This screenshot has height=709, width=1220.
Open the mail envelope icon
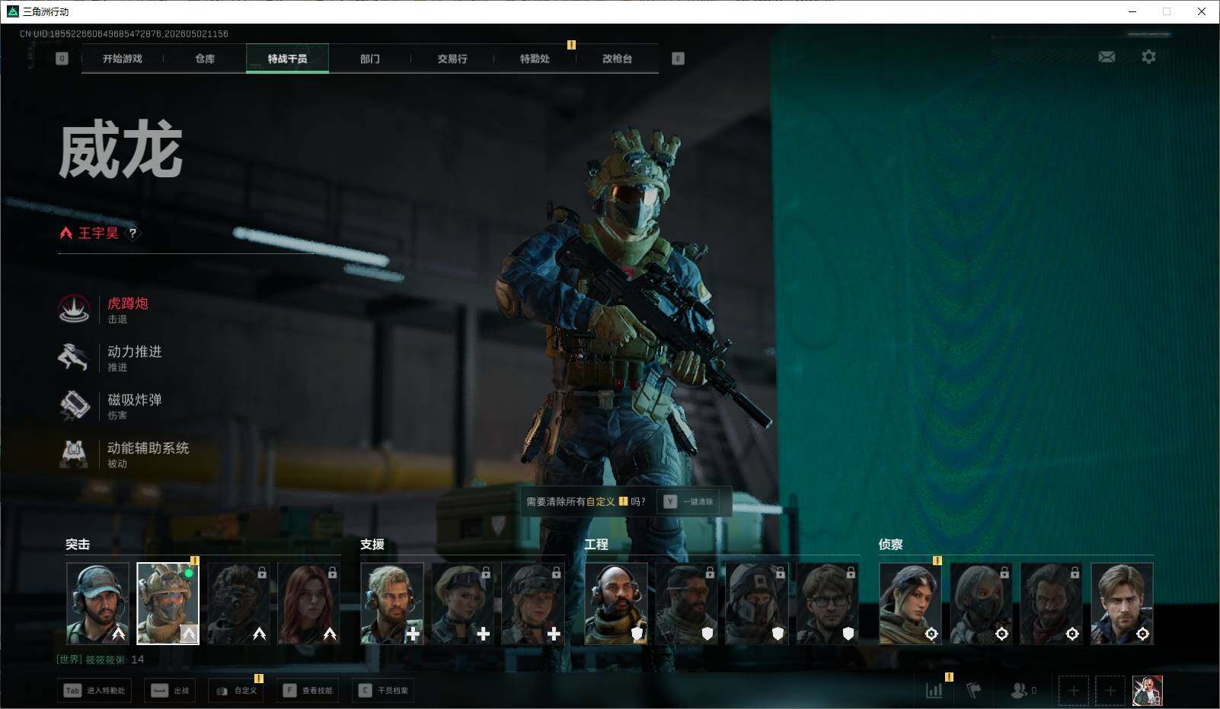pyautogui.click(x=1107, y=57)
